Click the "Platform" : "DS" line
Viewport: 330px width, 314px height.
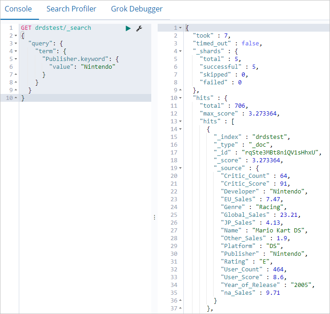coord(252,246)
